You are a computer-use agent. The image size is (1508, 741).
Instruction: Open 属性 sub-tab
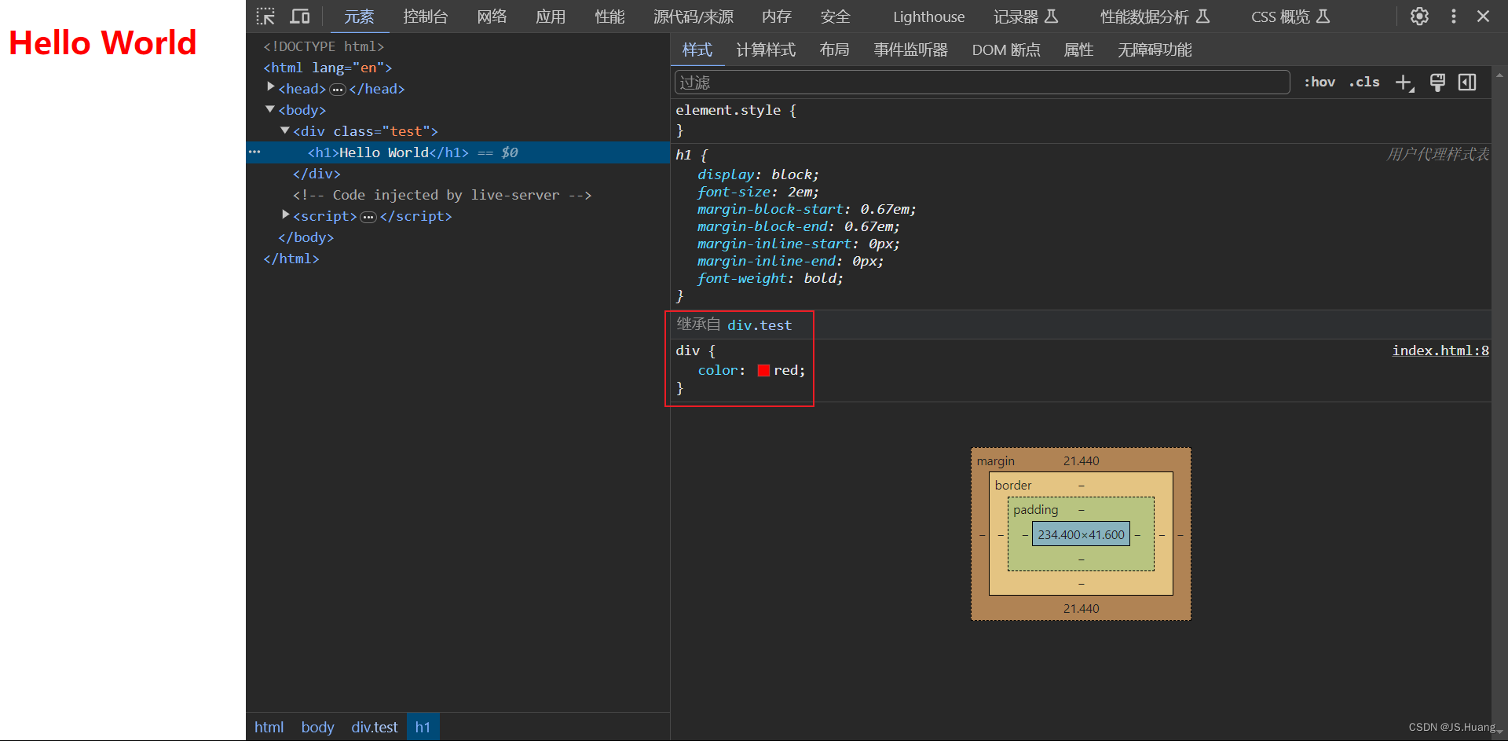tap(1078, 50)
